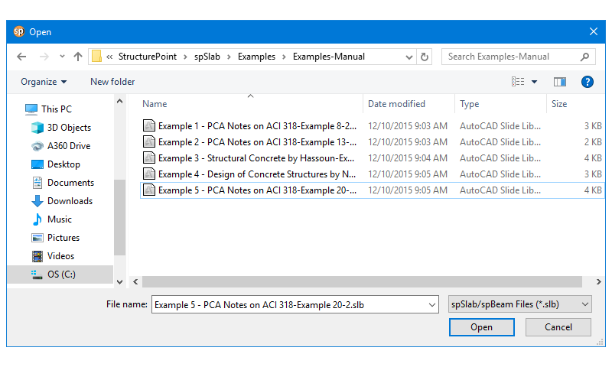Go up one folder level arrow
The image size is (612, 367).
(x=78, y=57)
